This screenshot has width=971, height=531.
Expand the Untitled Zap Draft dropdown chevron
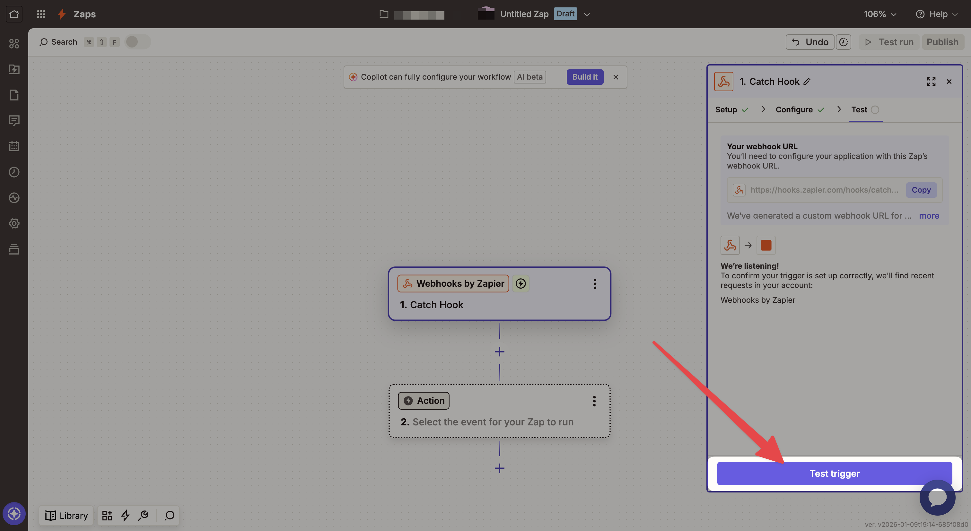[587, 14]
